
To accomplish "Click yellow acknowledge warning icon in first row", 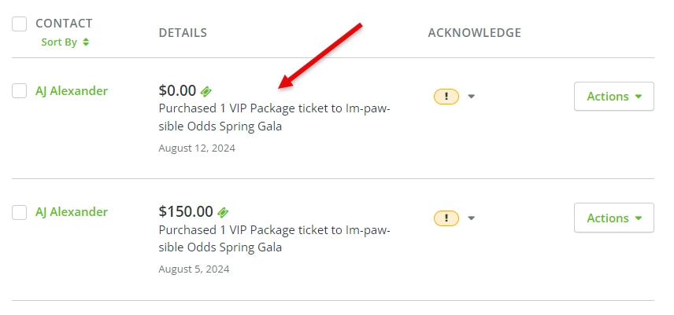I will tap(446, 97).
